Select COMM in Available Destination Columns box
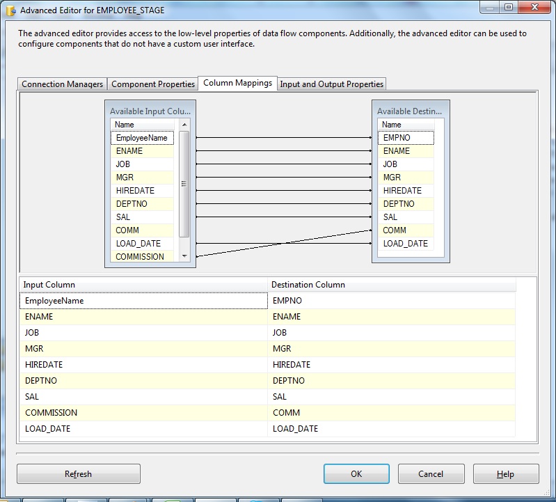This screenshot has height=502, width=556. tap(406, 230)
